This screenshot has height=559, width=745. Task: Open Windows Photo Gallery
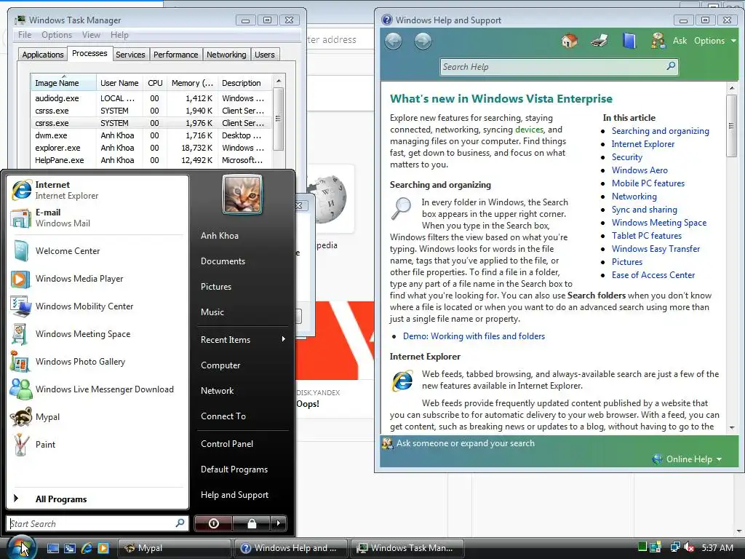coord(98,362)
